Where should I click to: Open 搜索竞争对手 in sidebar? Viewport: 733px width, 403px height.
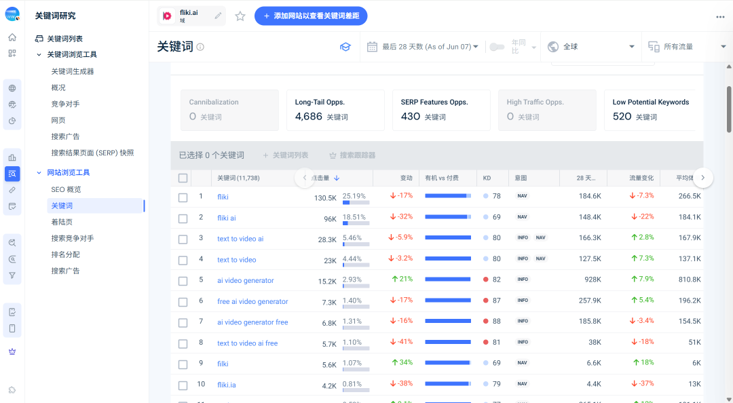[73, 238]
